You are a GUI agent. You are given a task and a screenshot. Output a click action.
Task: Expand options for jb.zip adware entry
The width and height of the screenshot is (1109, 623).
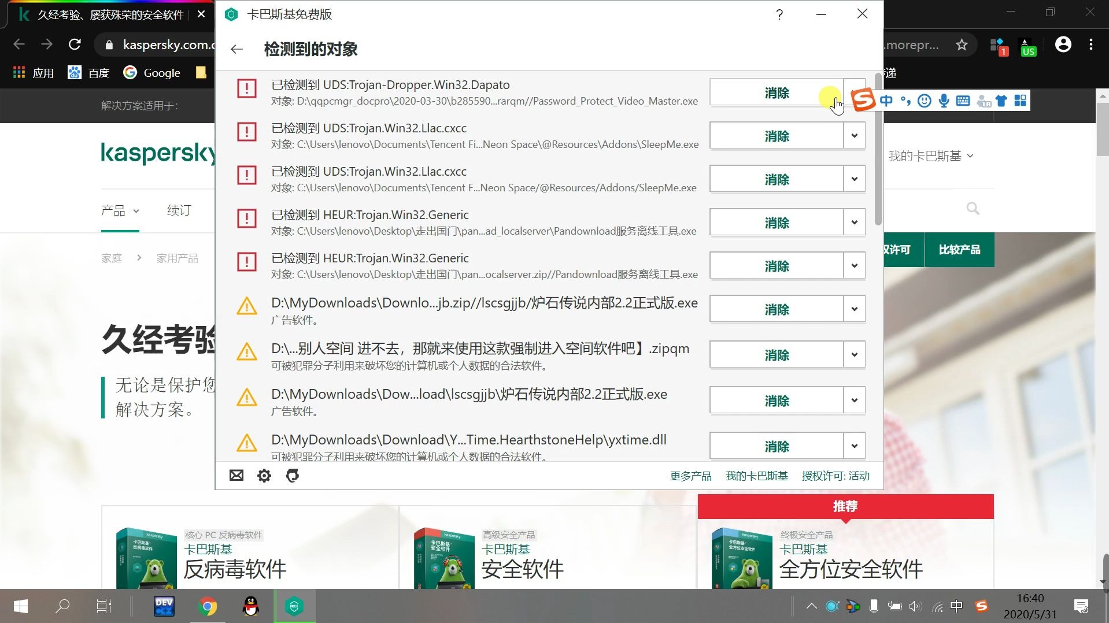click(x=854, y=309)
